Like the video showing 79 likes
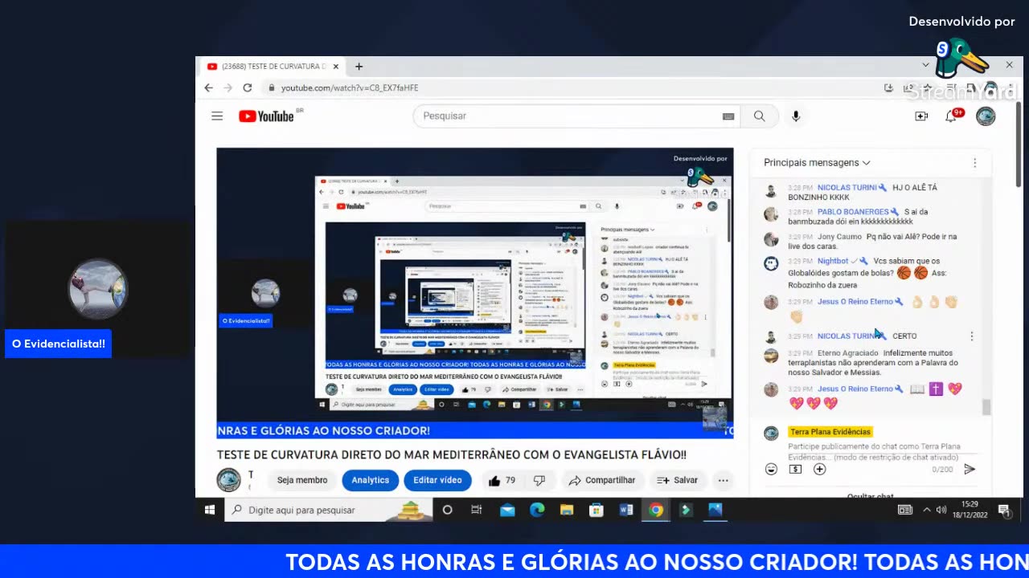This screenshot has width=1029, height=578. click(502, 480)
